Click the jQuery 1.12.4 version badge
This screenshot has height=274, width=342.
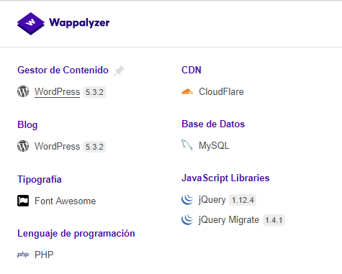(243, 200)
